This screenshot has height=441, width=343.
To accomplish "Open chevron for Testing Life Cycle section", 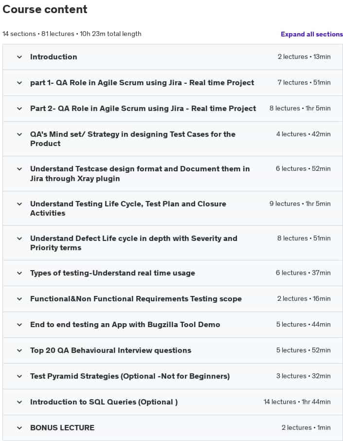I will click(19, 204).
